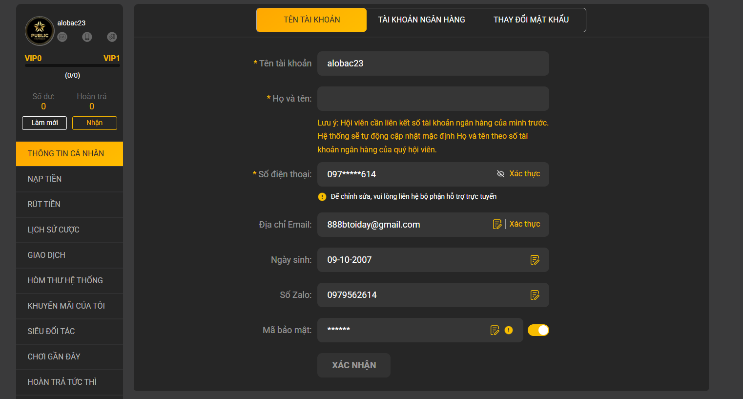
Task: Open NẠP TIỀN in the sidebar
Action: click(44, 179)
